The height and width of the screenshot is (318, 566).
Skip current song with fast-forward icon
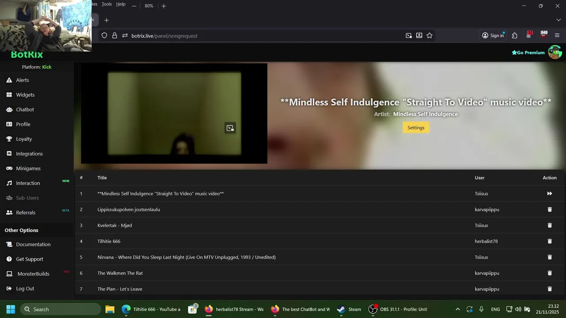(x=550, y=193)
